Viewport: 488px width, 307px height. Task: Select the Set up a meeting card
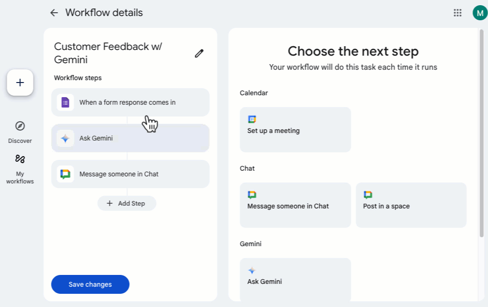click(295, 130)
